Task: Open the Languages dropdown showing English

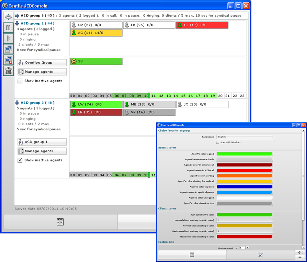Action: click(x=244, y=137)
